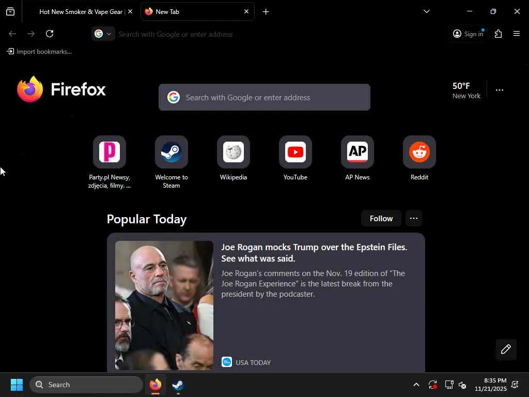The height and width of the screenshot is (397, 529).
Task: Click the USA TODAY source icon
Action: (x=227, y=362)
